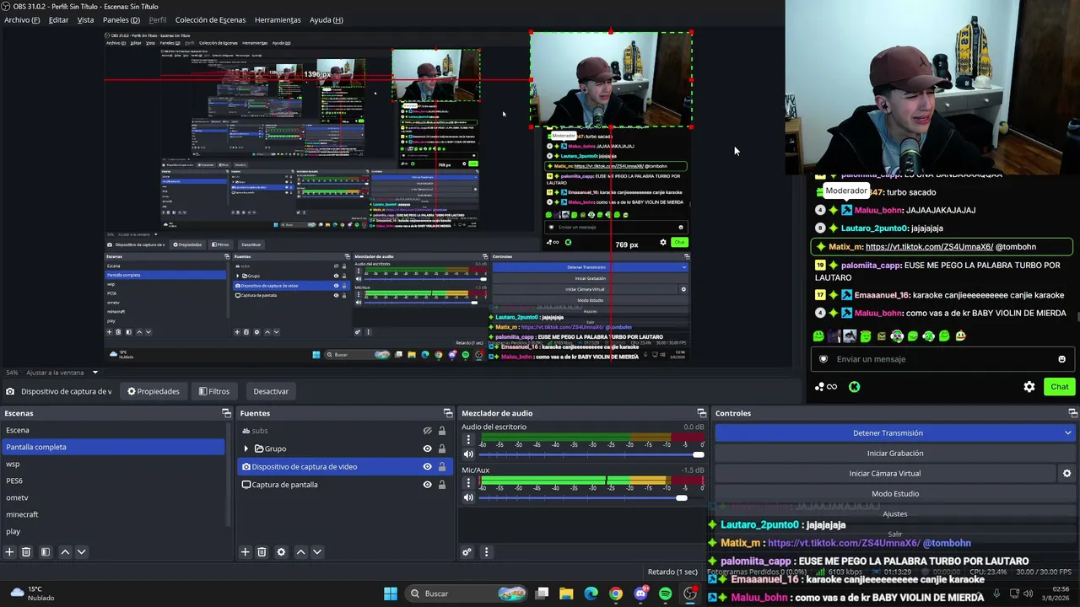Open the Discord icon in the taskbar
This screenshot has width=1080, height=607.
[640, 594]
